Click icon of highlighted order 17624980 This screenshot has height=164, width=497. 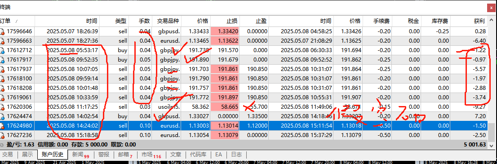click(x=2, y=126)
